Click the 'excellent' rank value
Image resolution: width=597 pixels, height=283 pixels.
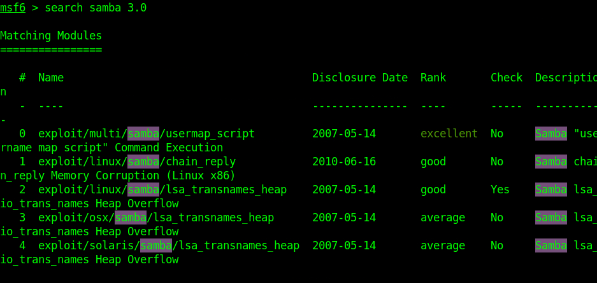[449, 134]
